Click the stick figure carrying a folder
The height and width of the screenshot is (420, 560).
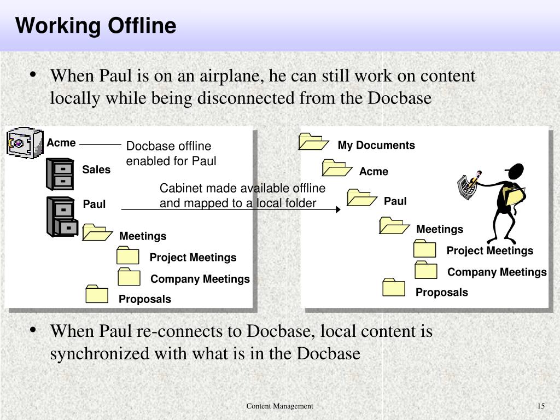pyautogui.click(x=505, y=203)
